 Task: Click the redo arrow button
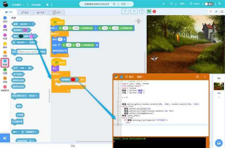[134, 11]
